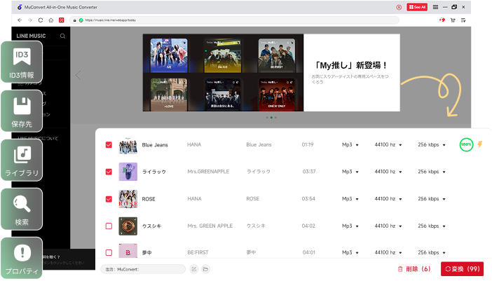The image size is (492, 281).
Task: Open the shopping cart icon
Action: pos(453,20)
